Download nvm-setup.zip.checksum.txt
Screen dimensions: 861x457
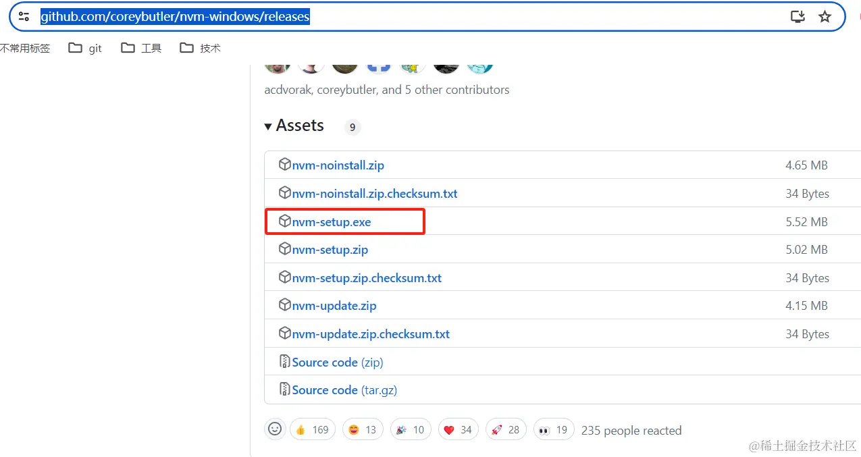367,278
